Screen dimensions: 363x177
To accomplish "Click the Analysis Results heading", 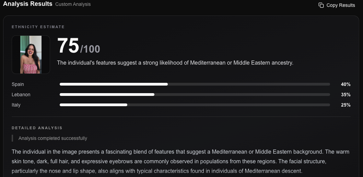I will pos(27,4).
